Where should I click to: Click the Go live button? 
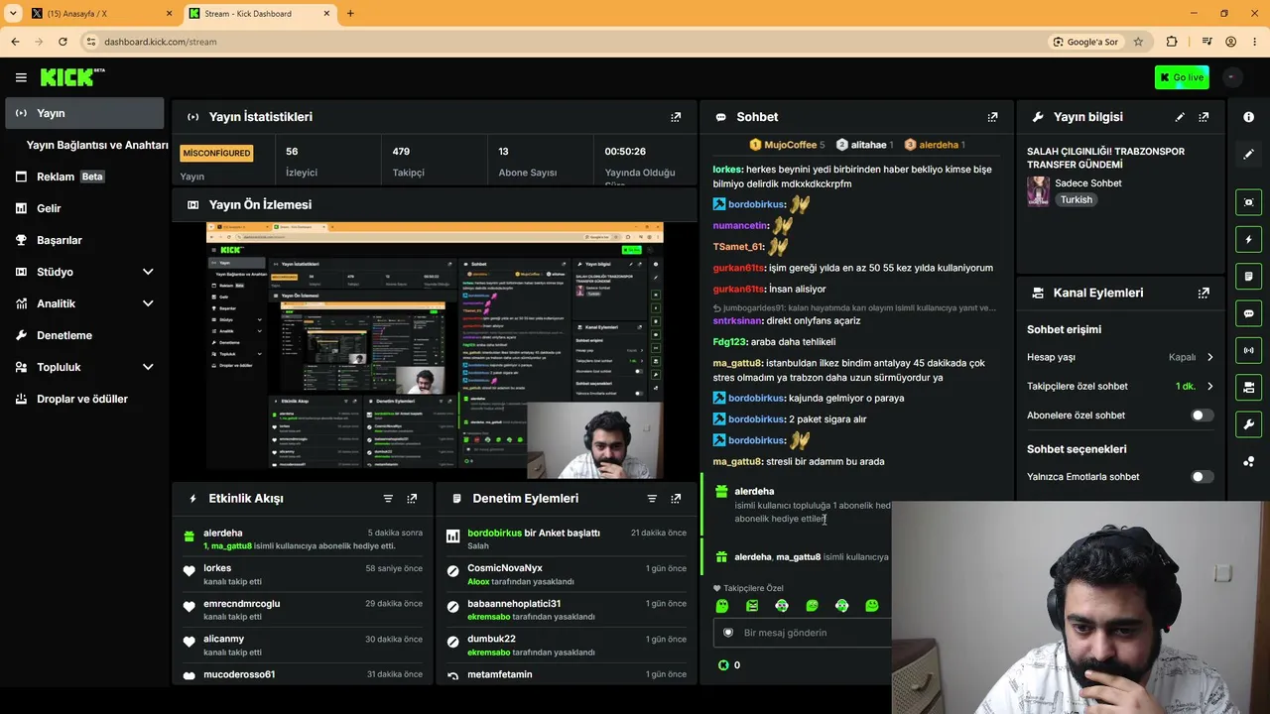tap(1182, 77)
